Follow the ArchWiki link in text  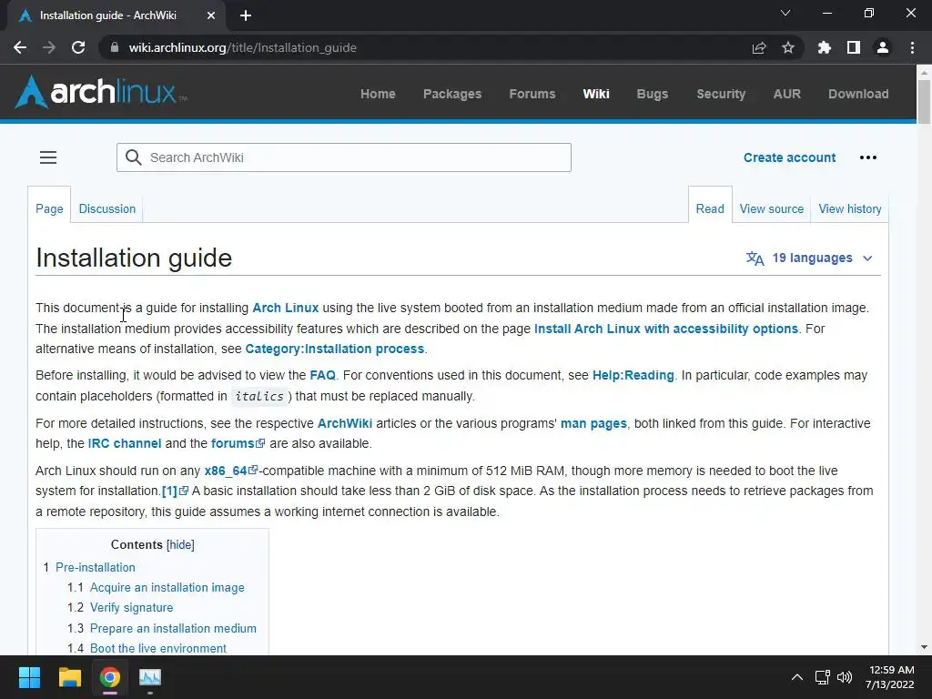point(345,423)
